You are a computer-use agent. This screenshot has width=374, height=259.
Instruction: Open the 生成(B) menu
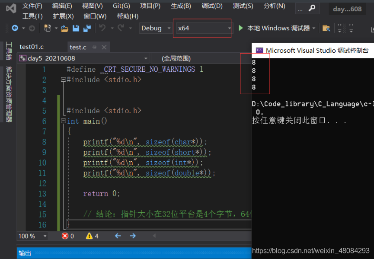click(x=181, y=6)
